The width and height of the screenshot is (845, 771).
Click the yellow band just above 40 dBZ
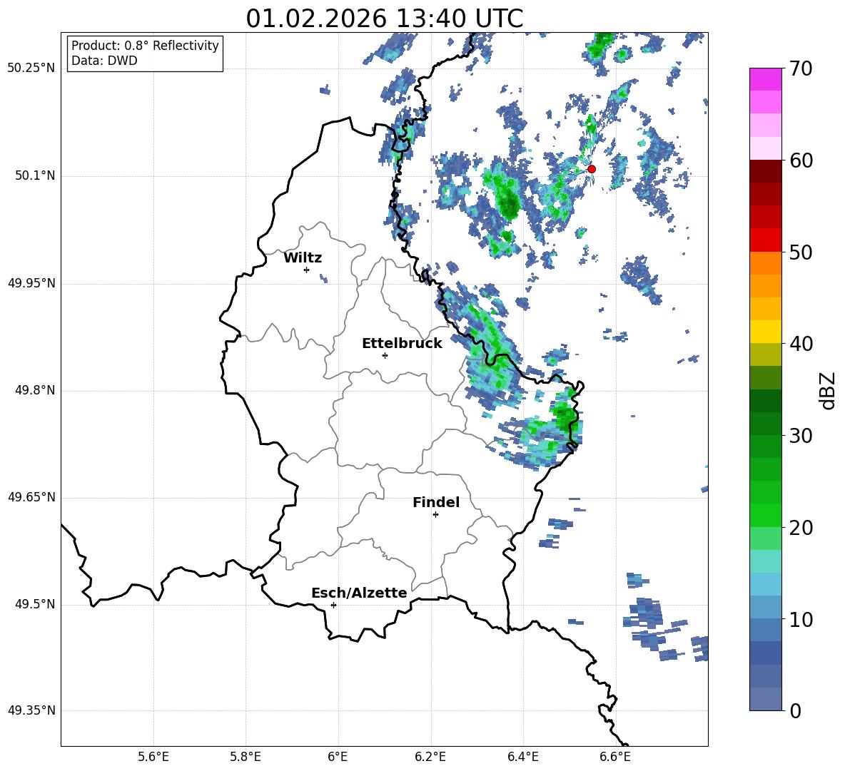(765, 332)
